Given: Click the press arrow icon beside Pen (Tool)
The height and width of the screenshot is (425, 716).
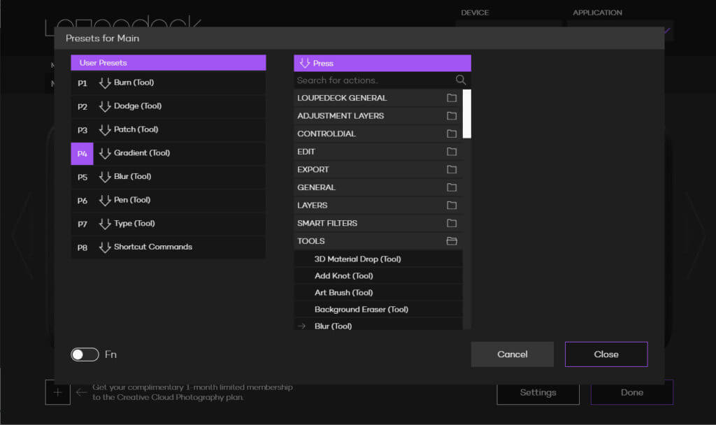Looking at the screenshot, I should click(105, 201).
